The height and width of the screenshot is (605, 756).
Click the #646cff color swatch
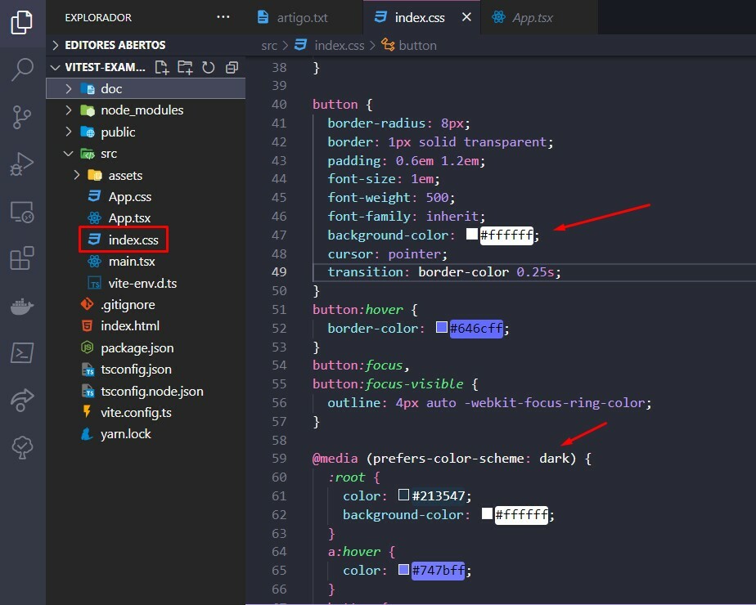[442, 328]
